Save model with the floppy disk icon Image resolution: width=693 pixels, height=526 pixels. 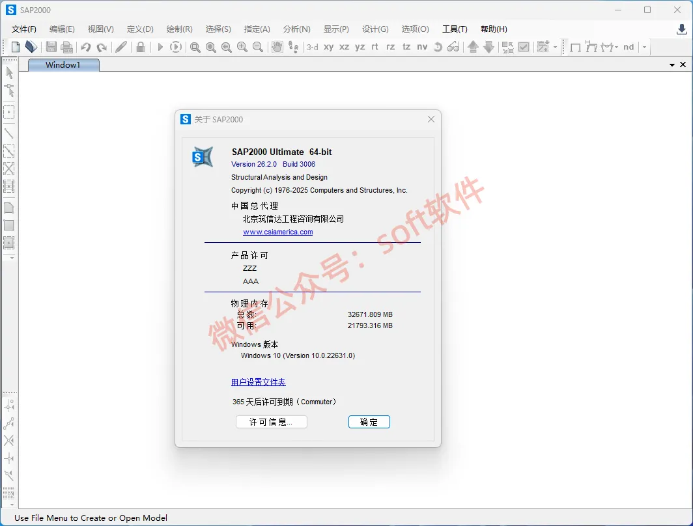(51, 47)
